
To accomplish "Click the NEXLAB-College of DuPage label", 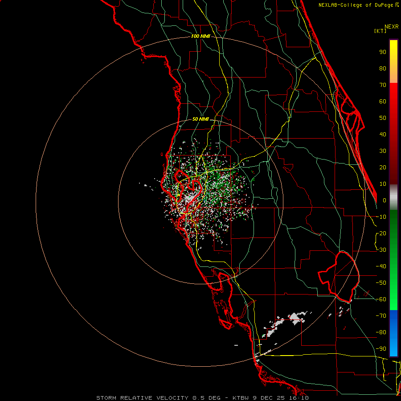I will click(x=356, y=5).
